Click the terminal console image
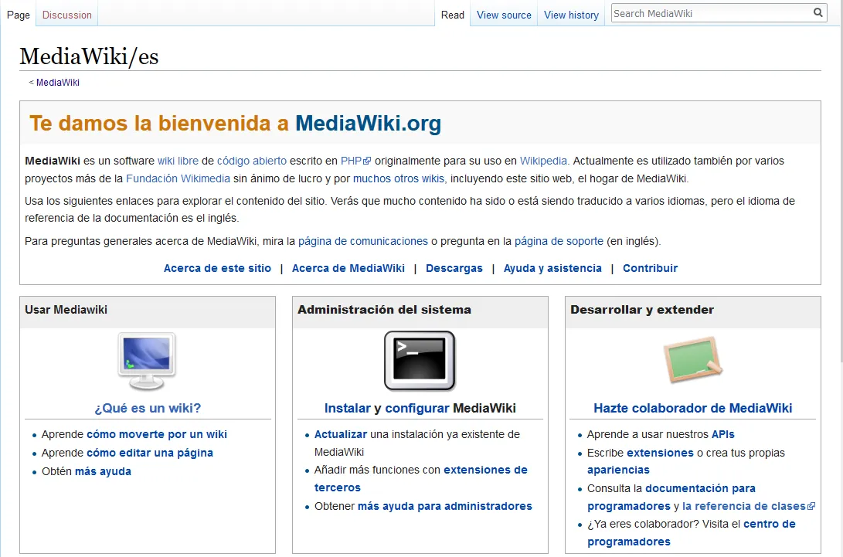 [420, 361]
